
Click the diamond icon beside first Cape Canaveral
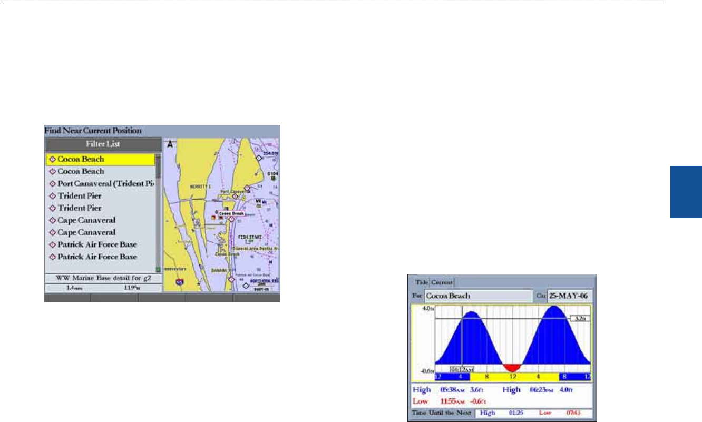(52, 220)
